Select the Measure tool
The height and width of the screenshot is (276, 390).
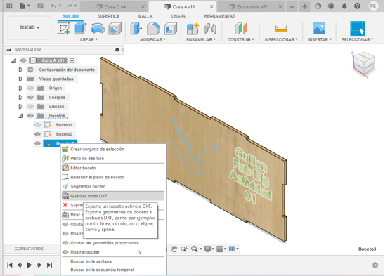tap(281, 29)
